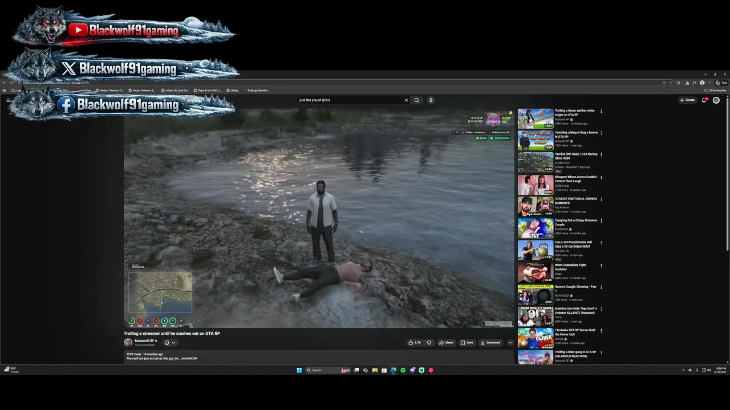Viewport: 730px width, 410px height.
Task: Open options for 'Bloopers Where Actors Couldn't Control'
Action: point(601,178)
